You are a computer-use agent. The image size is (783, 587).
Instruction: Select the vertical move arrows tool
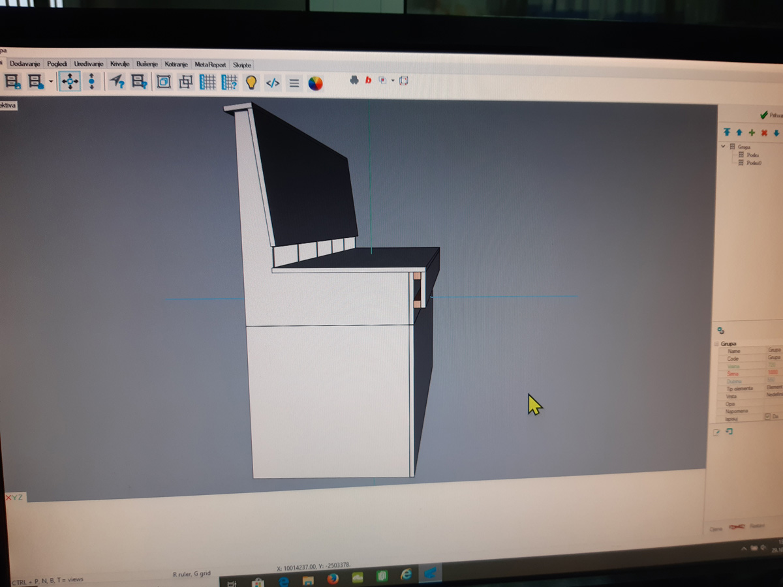(91, 82)
